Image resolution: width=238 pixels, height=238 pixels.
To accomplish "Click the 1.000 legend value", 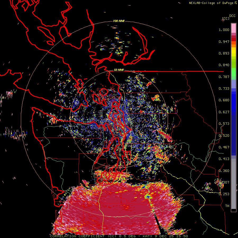I will (x=224, y=30).
